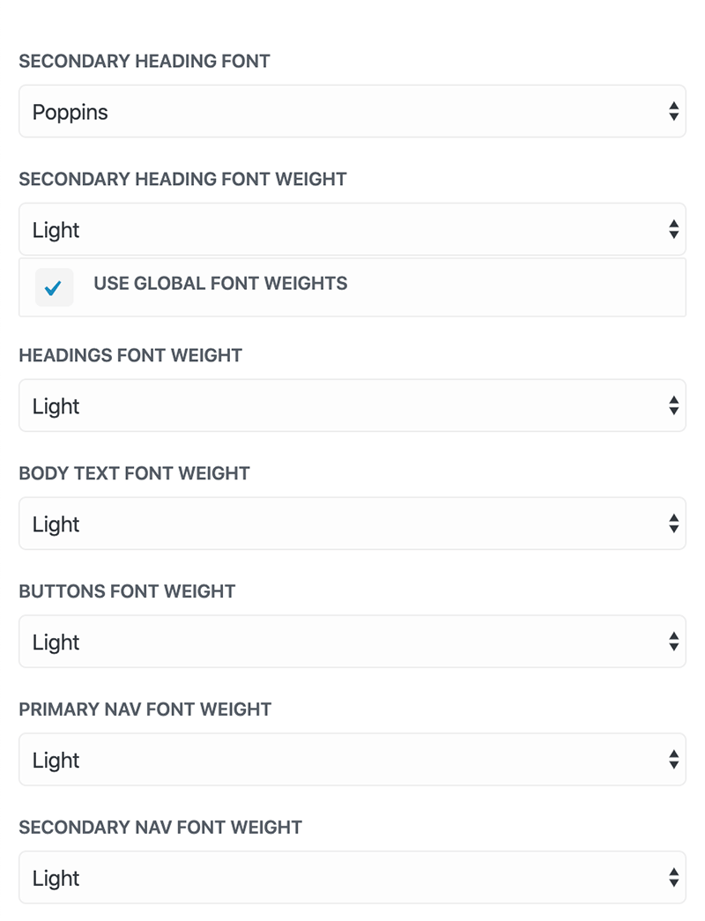705x921 pixels.
Task: Click the arrows icon in Secondary Nav Font Weight
Action: [x=674, y=878]
